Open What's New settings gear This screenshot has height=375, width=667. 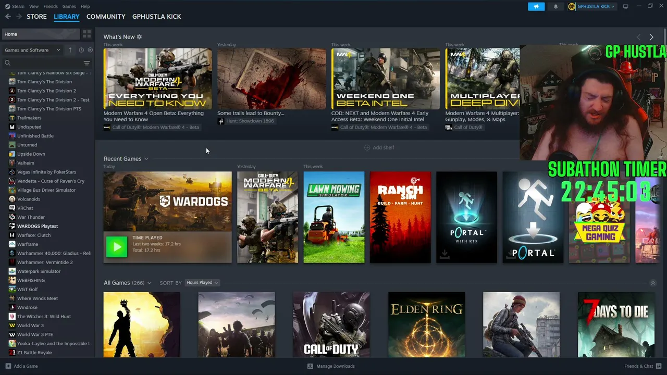(x=139, y=37)
